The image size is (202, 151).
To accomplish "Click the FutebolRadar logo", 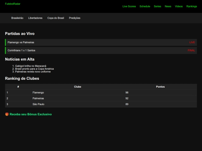I will click(x=13, y=4).
